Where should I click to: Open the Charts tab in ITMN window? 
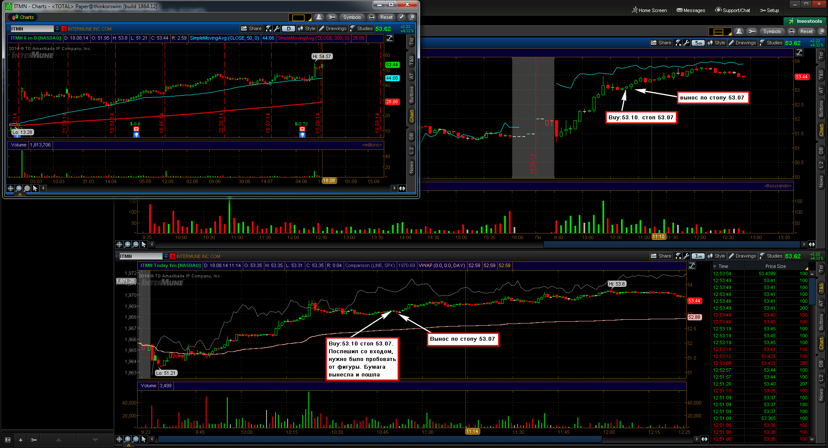click(22, 17)
